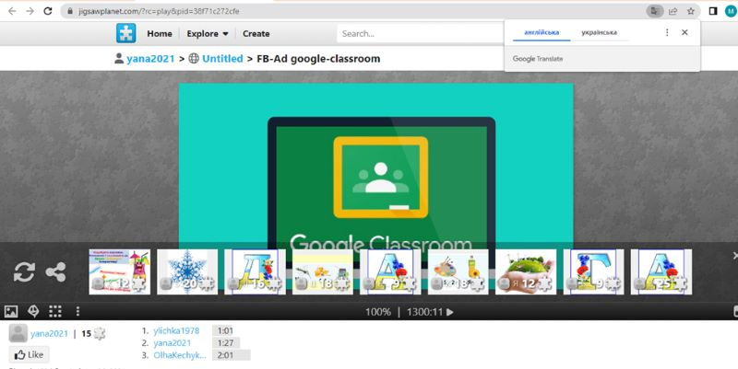Go back using the browser back arrow

pos(12,11)
